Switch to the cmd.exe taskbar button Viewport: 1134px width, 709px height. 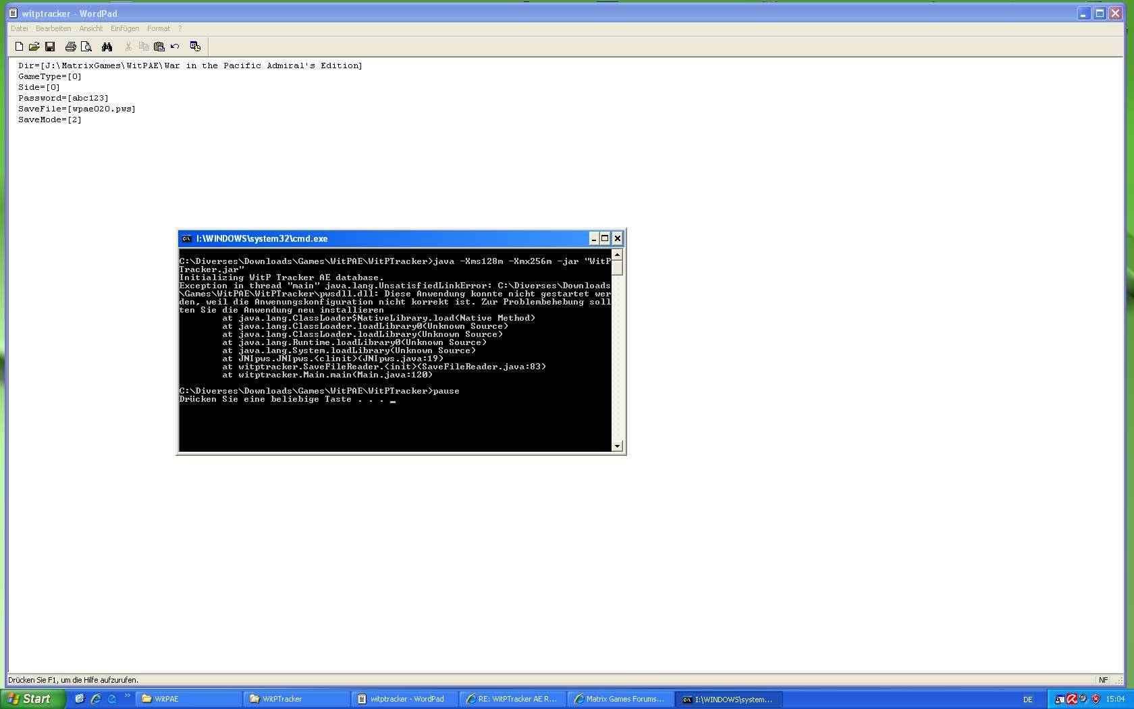(729, 699)
